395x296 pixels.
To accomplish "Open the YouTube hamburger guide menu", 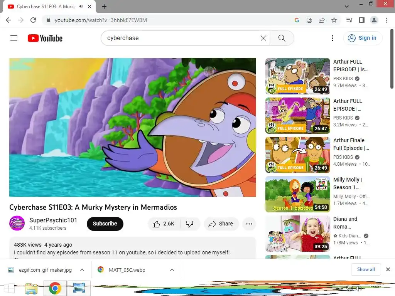I will [14, 38].
